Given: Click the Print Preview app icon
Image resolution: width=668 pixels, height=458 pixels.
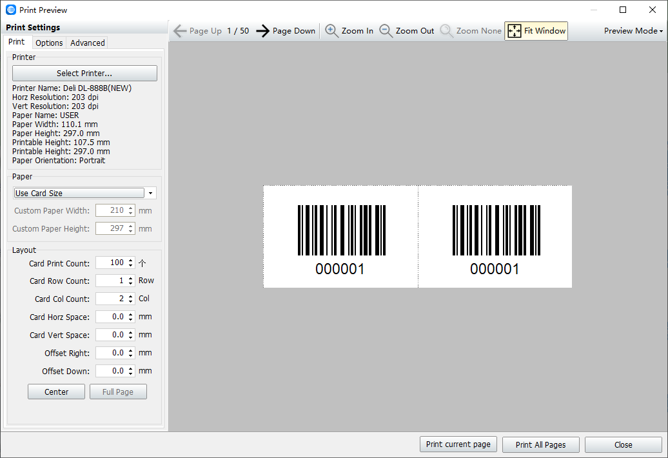Looking at the screenshot, I should [11, 10].
